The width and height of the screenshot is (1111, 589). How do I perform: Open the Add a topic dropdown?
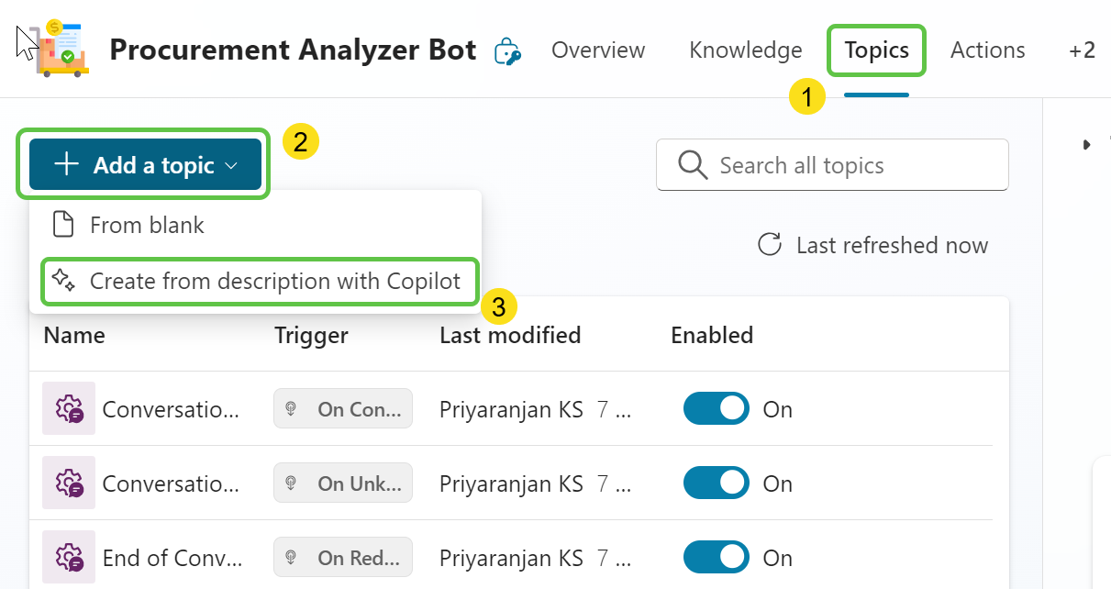(146, 165)
